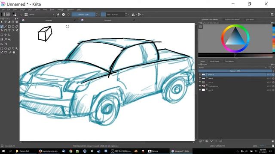Switch to the Tool Options docker tab

point(229,61)
